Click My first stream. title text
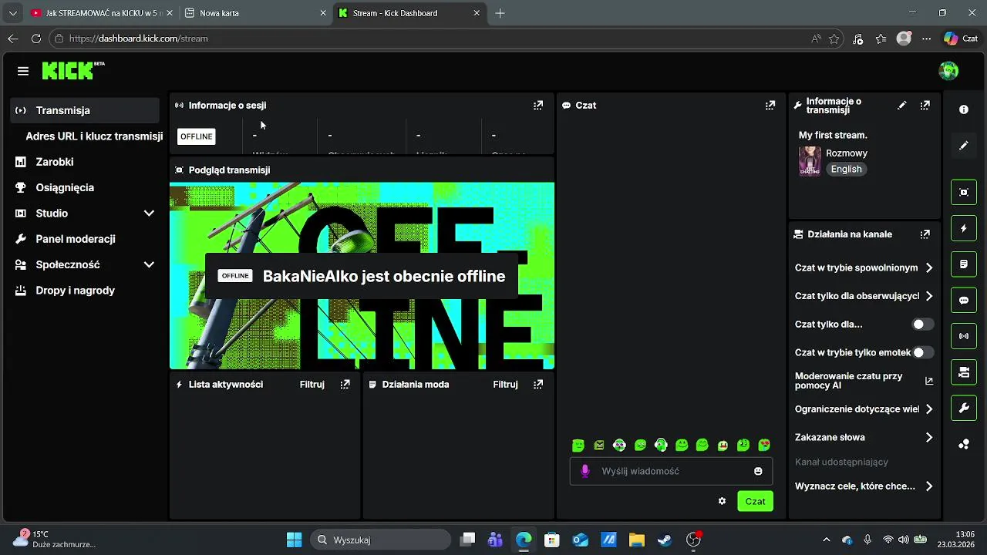The height and width of the screenshot is (555, 987). 833,135
